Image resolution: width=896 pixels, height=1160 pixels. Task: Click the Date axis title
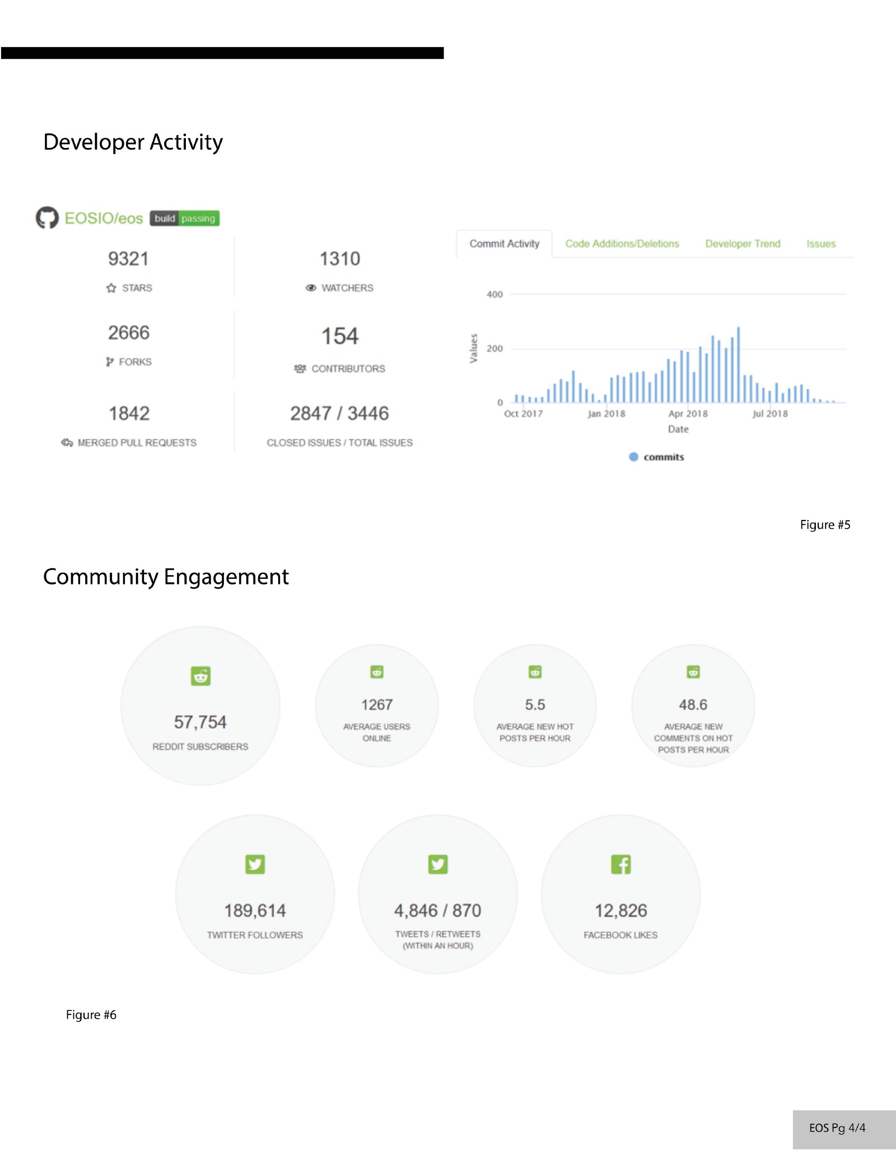pyautogui.click(x=678, y=429)
